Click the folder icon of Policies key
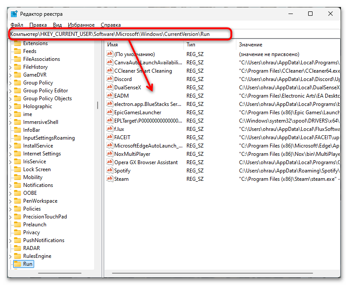 pyautogui.click(x=18, y=209)
